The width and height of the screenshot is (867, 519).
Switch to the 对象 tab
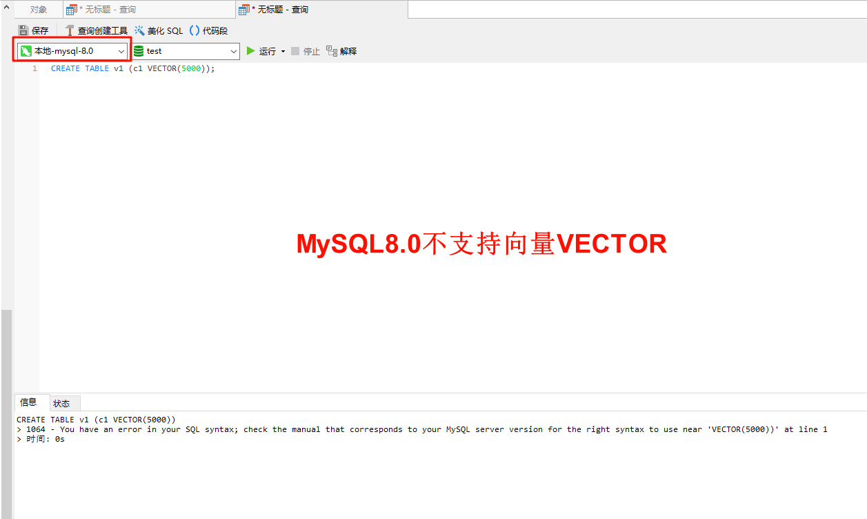click(x=38, y=9)
